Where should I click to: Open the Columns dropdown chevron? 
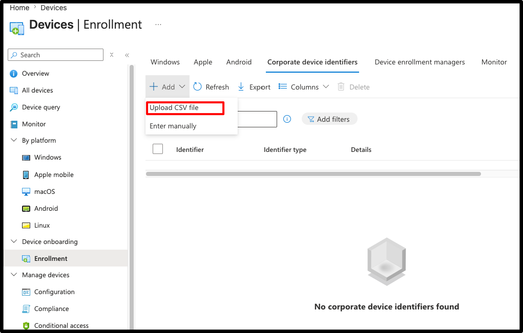[x=326, y=86]
